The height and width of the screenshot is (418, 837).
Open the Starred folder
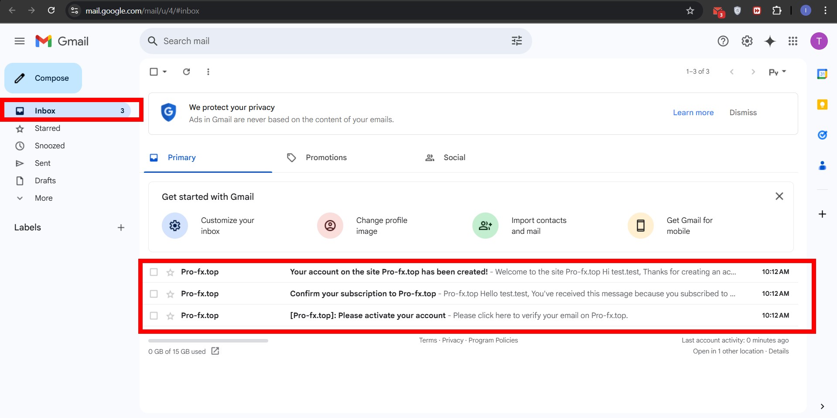(48, 128)
